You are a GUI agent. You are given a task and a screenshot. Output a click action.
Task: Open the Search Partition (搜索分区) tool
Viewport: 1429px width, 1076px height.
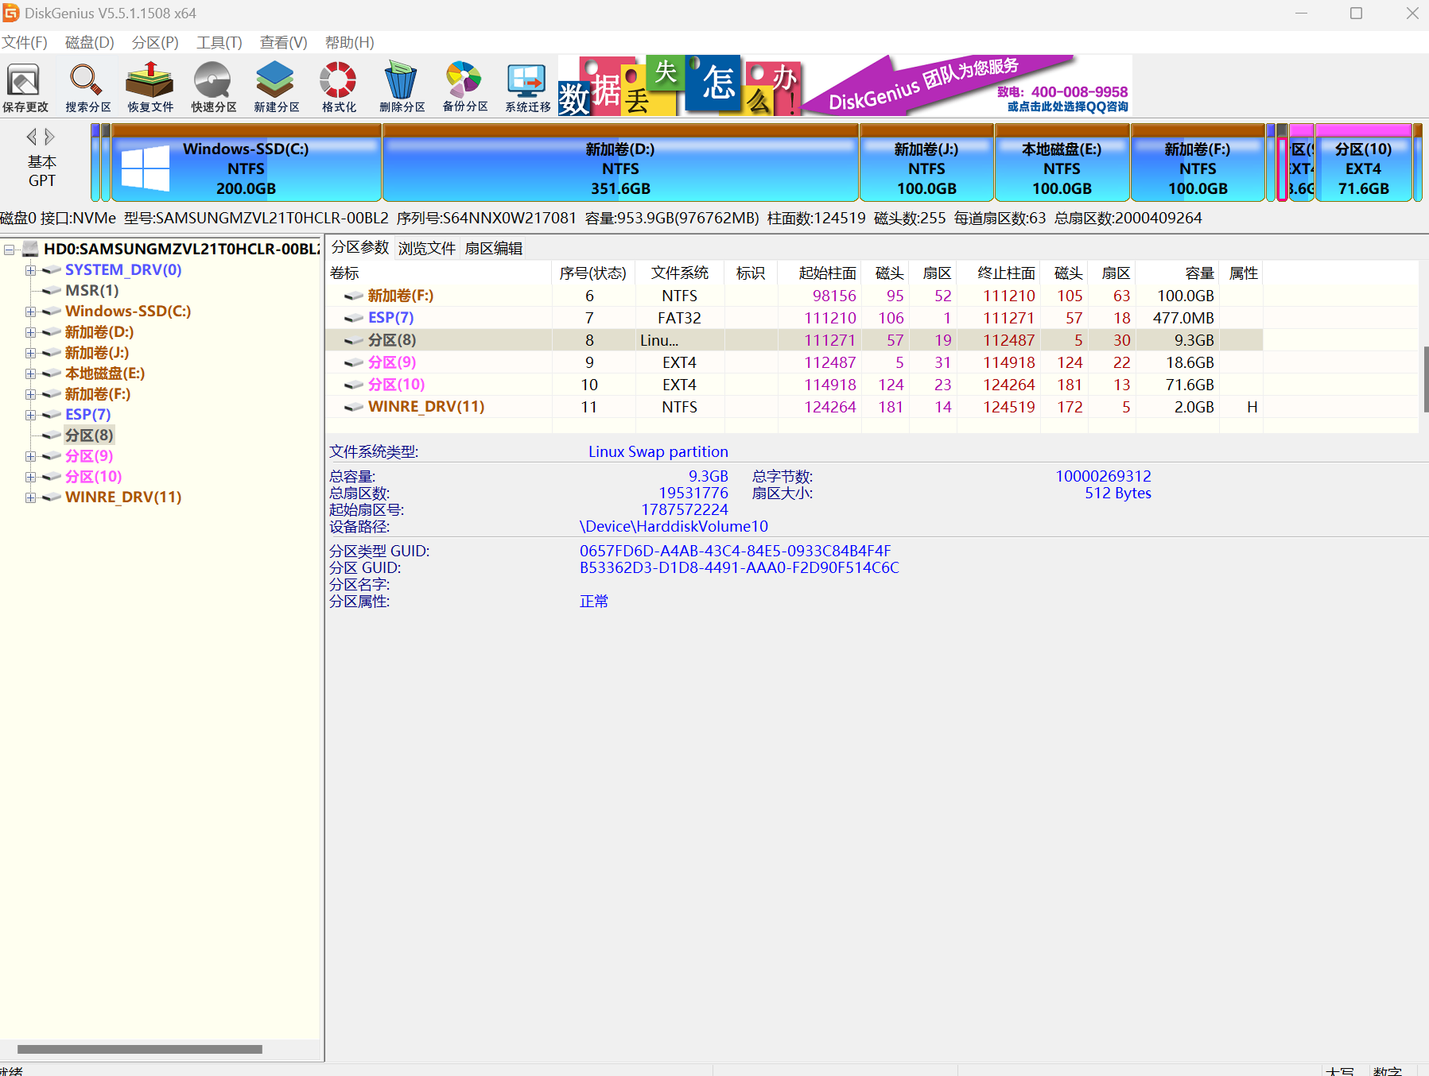click(87, 87)
